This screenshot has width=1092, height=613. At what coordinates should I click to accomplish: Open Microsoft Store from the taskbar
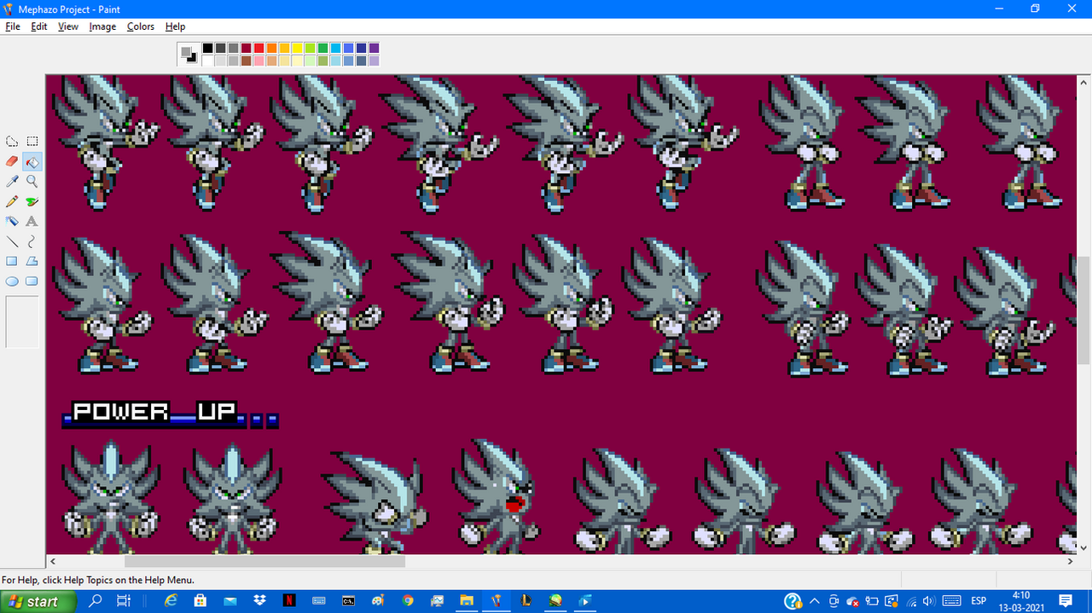[x=200, y=601]
